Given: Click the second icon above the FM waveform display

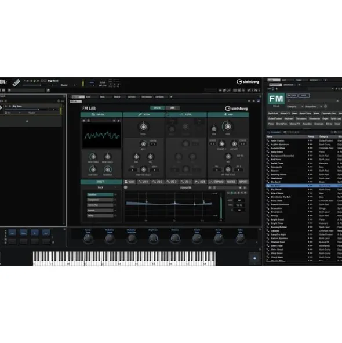Looking at the screenshot, I should pyautogui.click(x=88, y=121).
